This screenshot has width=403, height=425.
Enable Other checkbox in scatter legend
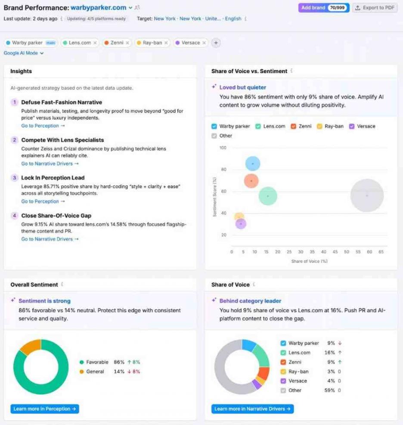point(214,136)
